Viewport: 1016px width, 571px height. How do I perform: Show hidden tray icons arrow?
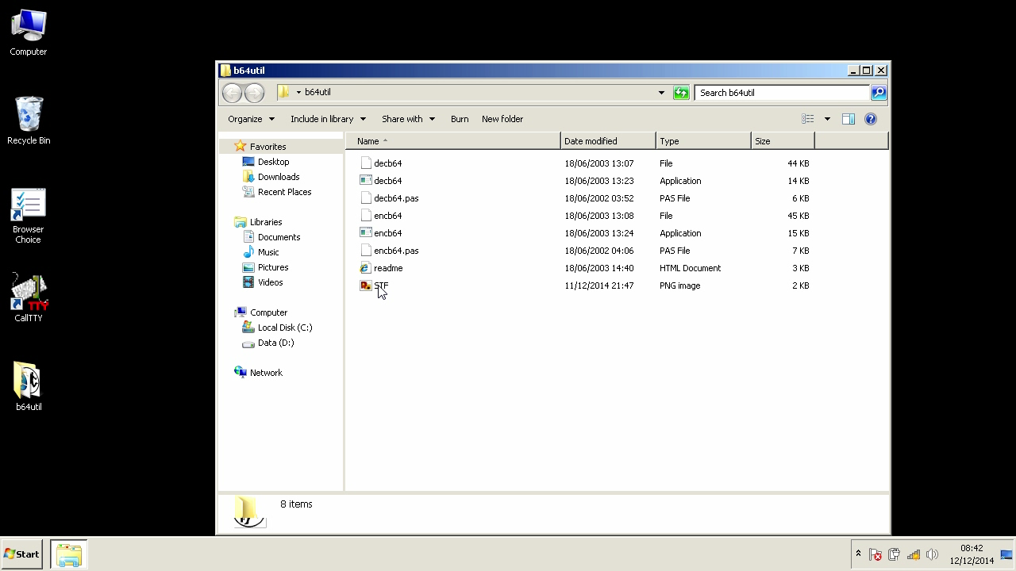coord(858,554)
